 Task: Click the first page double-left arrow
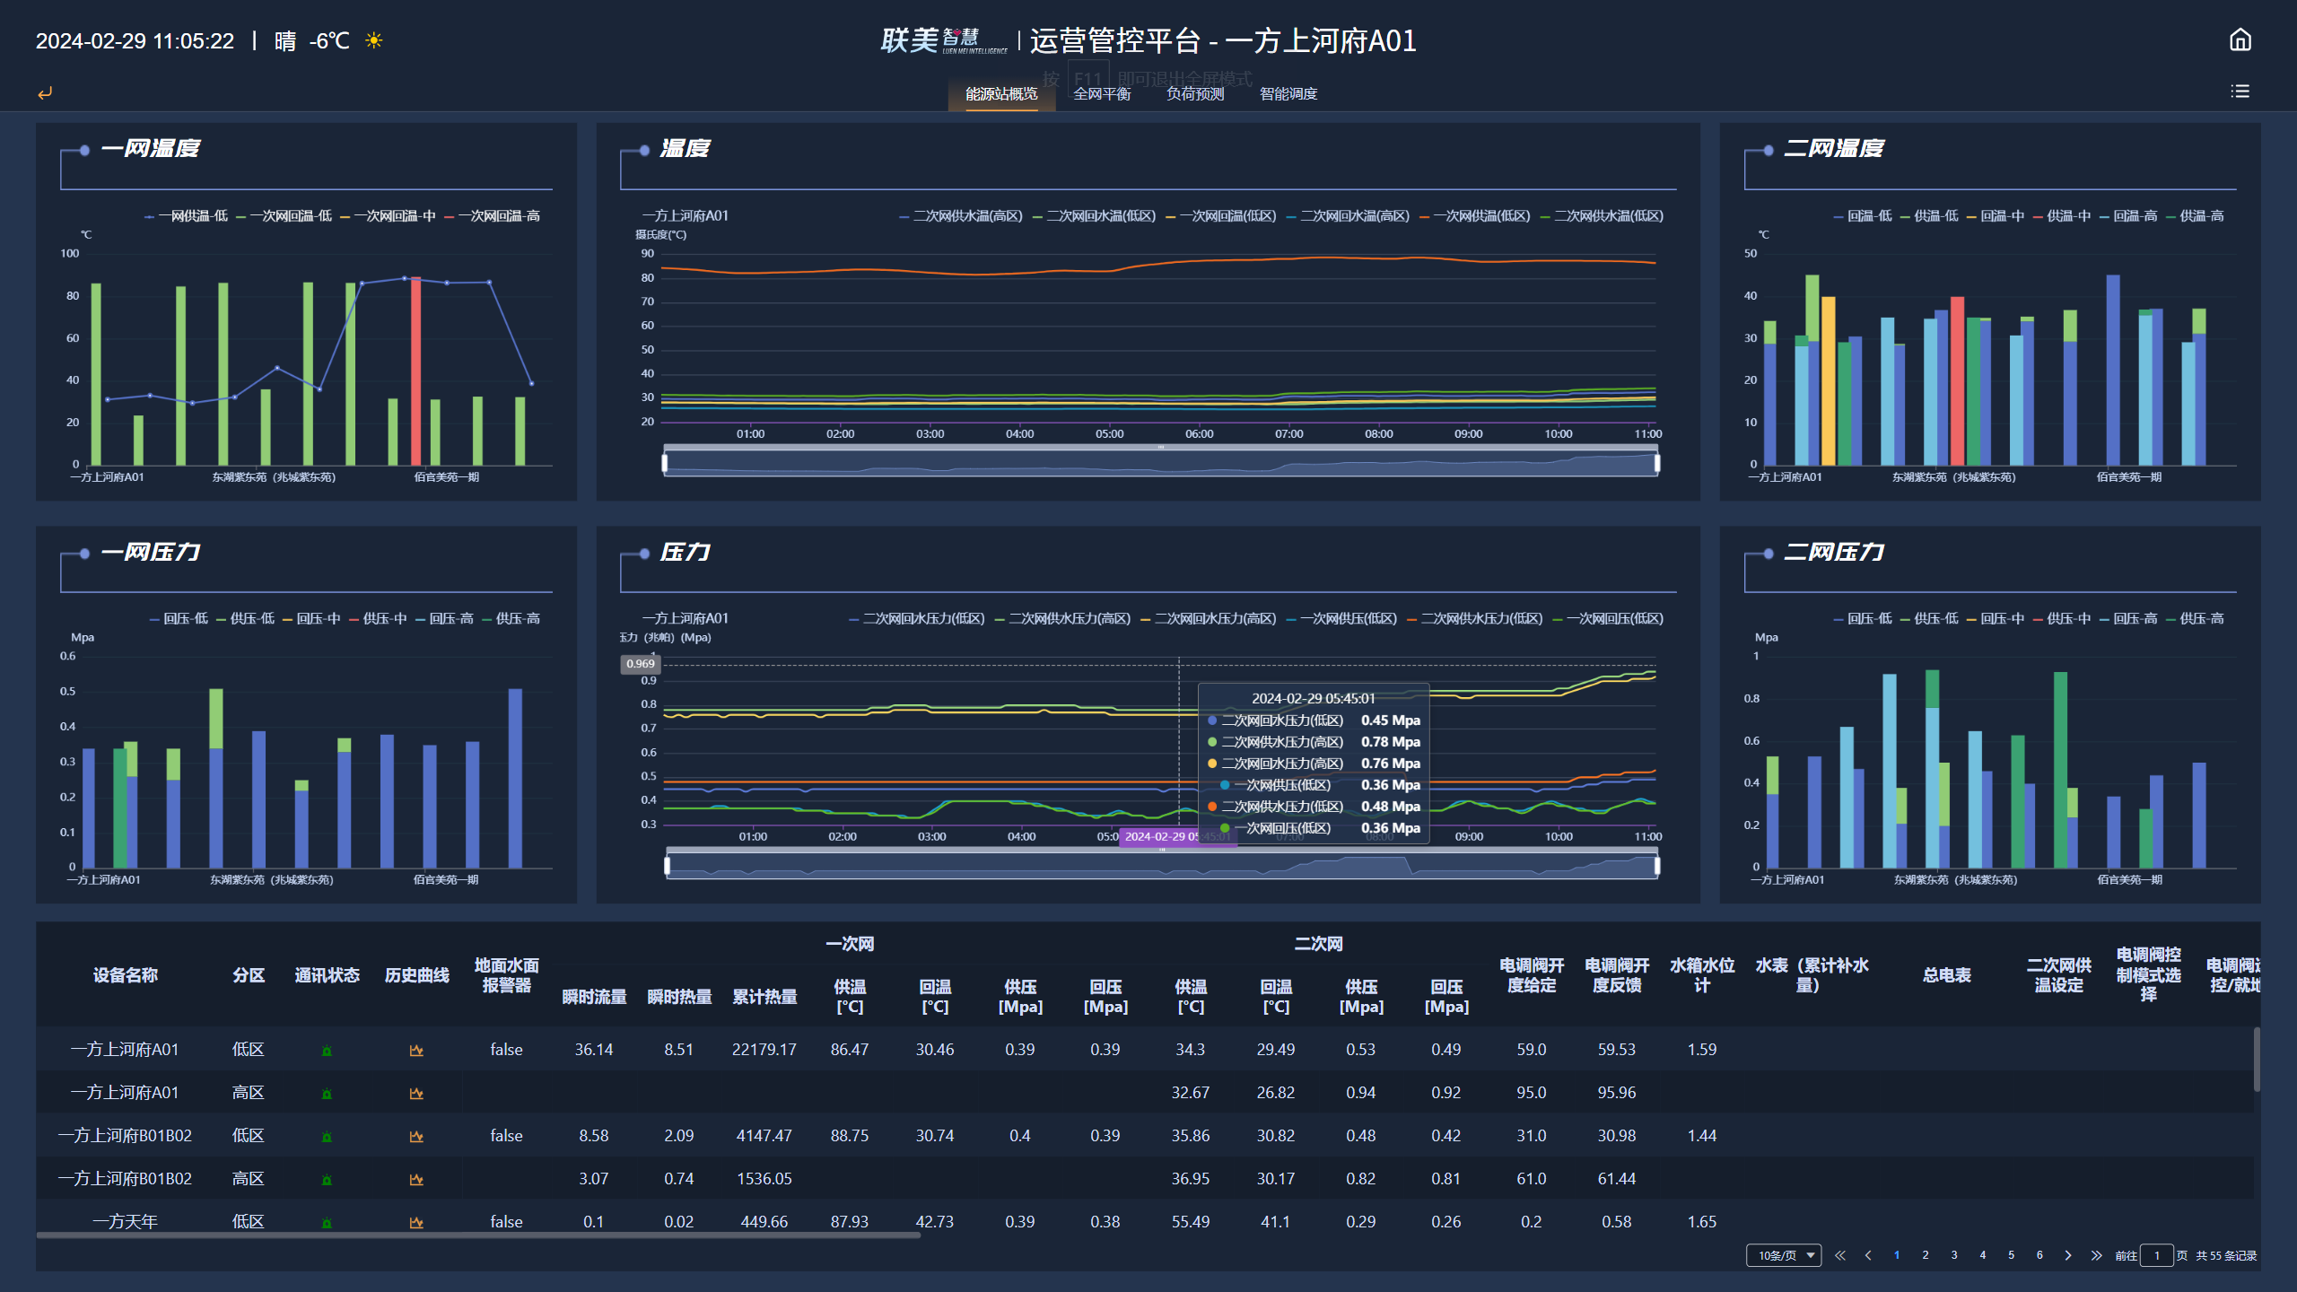point(1840,1255)
